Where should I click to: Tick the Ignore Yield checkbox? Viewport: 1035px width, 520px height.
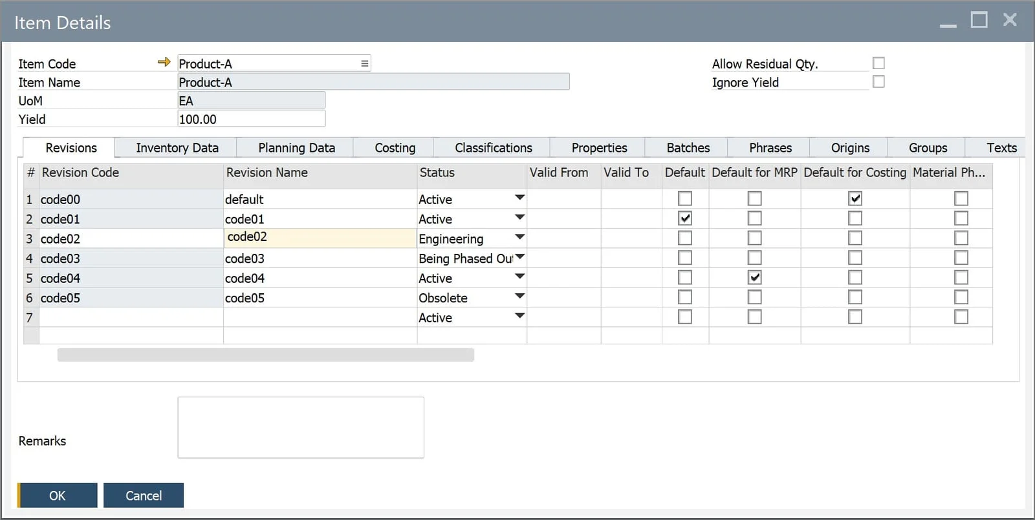878,81
